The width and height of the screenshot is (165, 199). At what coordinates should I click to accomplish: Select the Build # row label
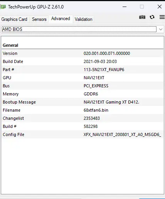[x=10, y=126]
